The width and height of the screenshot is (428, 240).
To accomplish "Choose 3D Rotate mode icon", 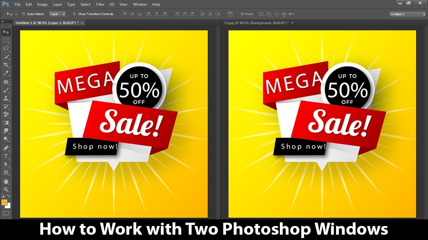I will coord(261,14).
